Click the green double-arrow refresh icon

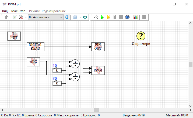(85, 17)
